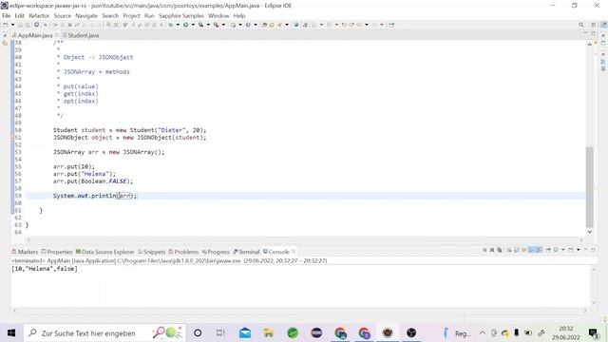
Task: Click the console Terminate icon
Action: point(484,250)
